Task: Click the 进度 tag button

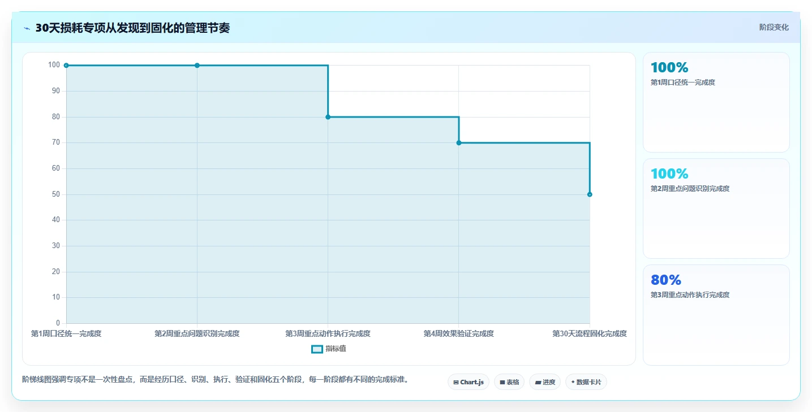Action: click(545, 382)
